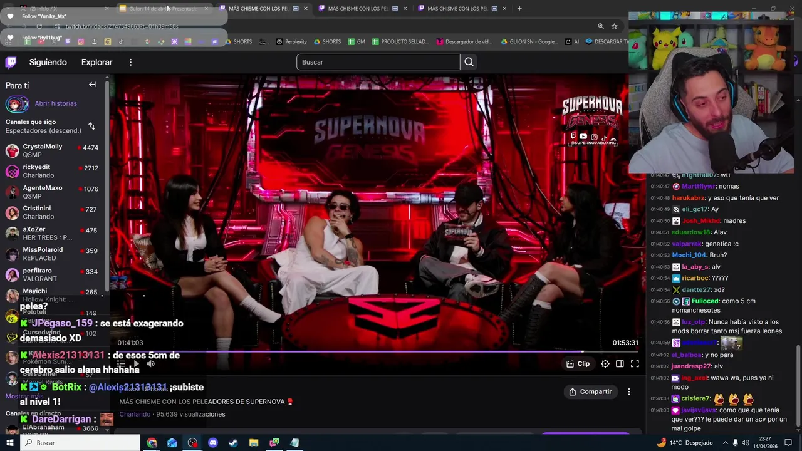Create a Clip of the video
Viewport: 802px width, 451px height.
pyautogui.click(x=578, y=364)
